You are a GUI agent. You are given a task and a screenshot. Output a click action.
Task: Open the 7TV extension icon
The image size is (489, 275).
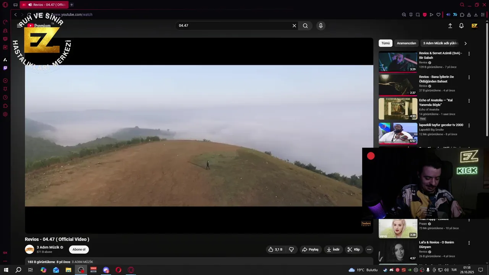coord(455,15)
